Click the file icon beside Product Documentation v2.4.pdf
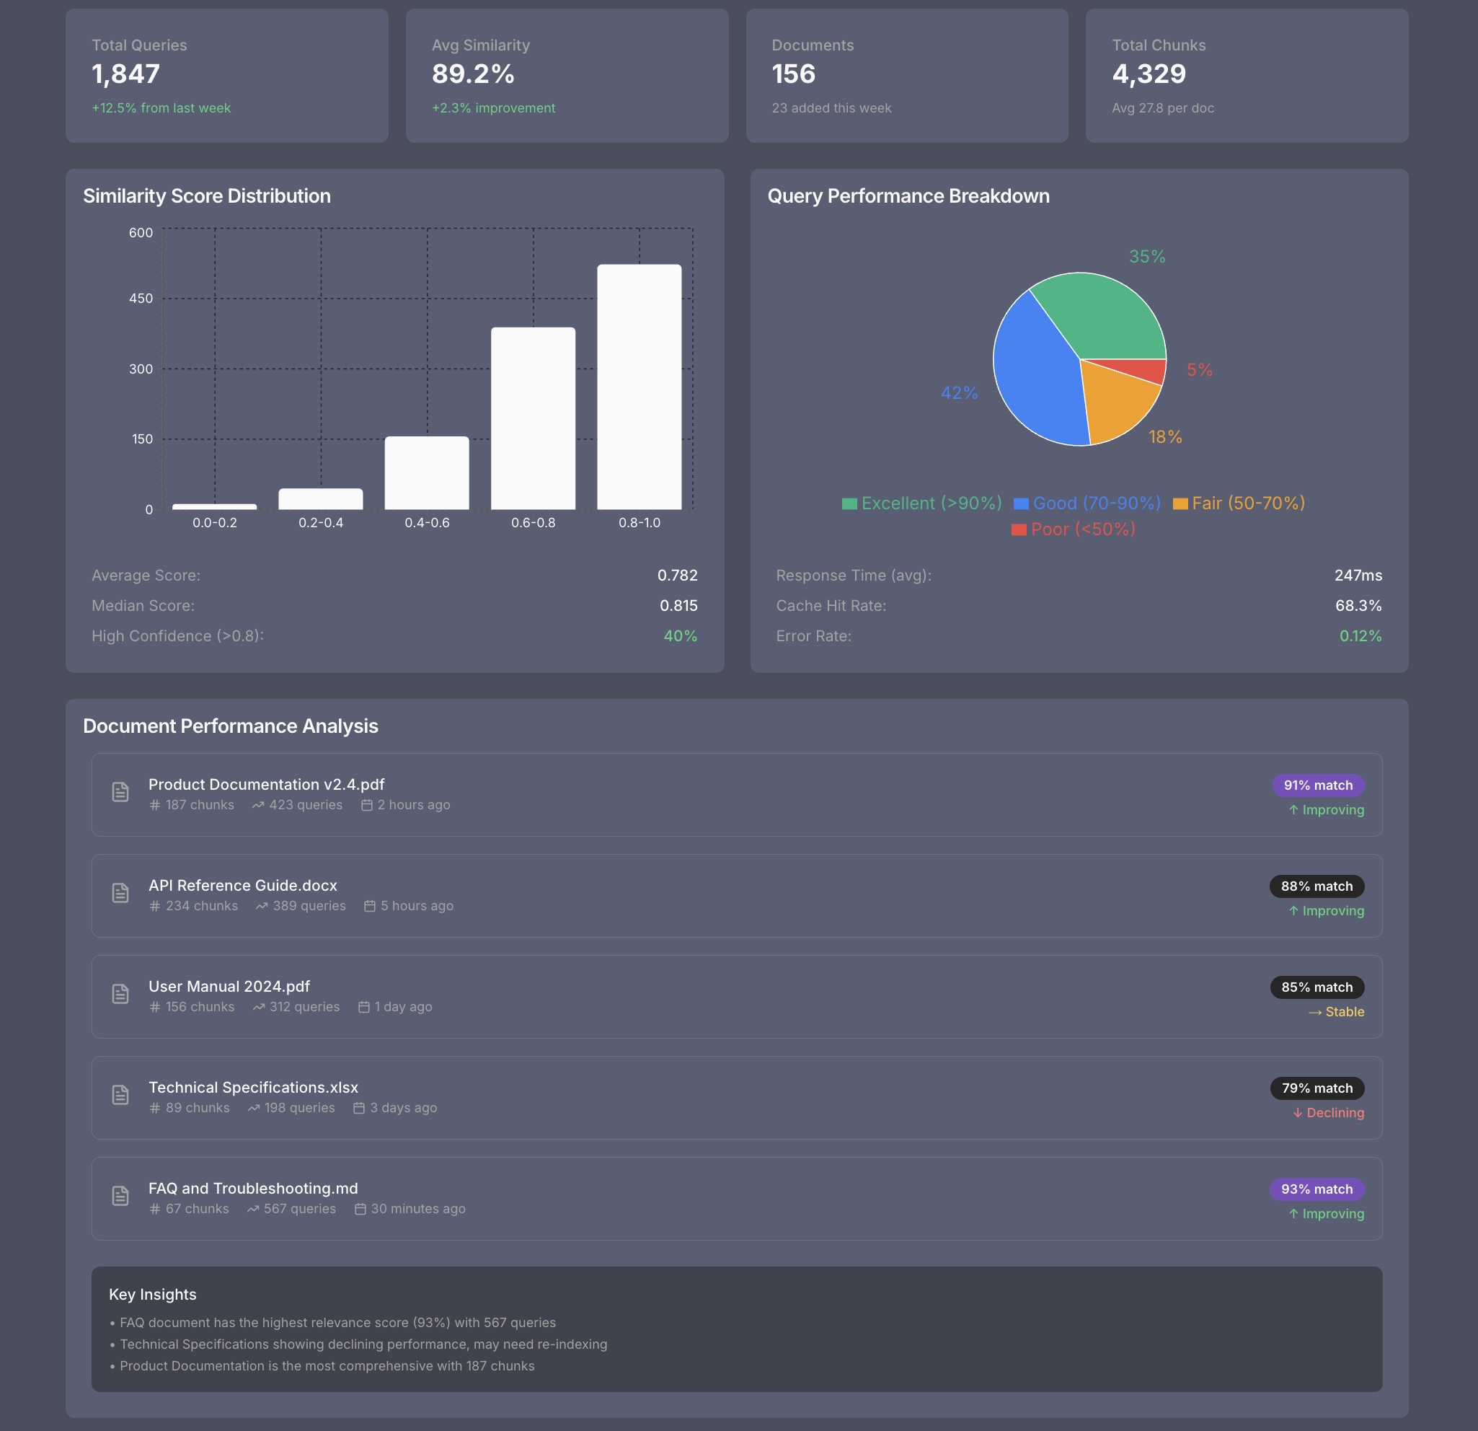The image size is (1478, 1431). (120, 792)
